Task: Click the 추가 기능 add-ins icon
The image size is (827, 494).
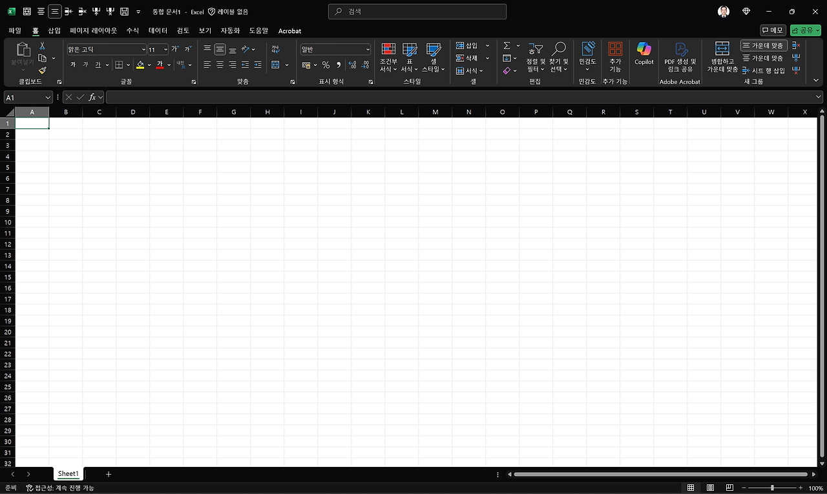Action: coord(615,57)
